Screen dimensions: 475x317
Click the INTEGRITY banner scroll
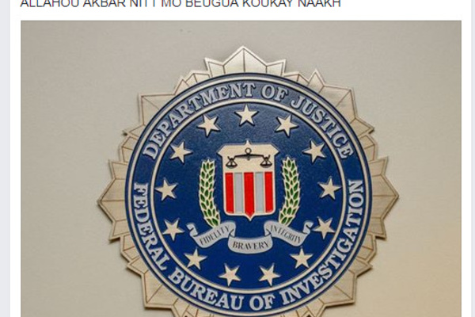click(x=287, y=232)
